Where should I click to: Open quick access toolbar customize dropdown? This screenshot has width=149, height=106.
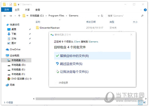(18, 5)
